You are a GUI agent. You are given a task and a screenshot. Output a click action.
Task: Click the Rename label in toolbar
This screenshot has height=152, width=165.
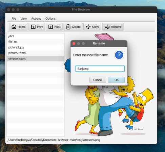pos(116,27)
